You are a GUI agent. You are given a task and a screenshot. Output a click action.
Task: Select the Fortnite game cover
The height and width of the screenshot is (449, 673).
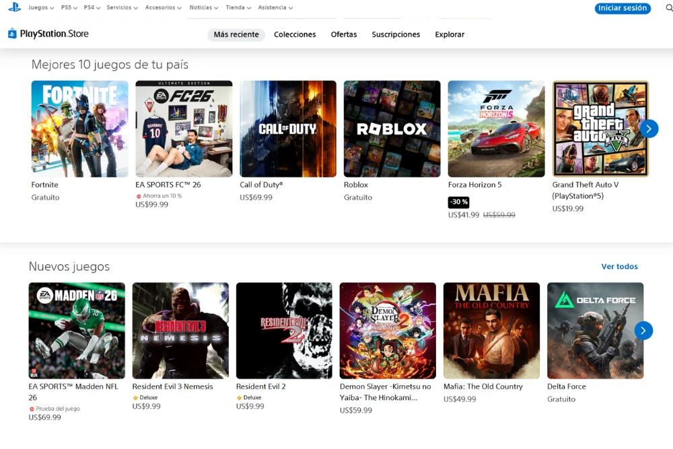tap(79, 128)
